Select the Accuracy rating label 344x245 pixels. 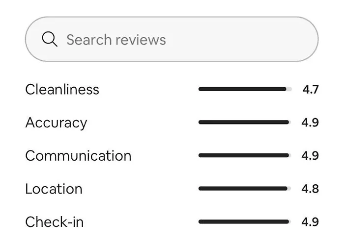(56, 122)
